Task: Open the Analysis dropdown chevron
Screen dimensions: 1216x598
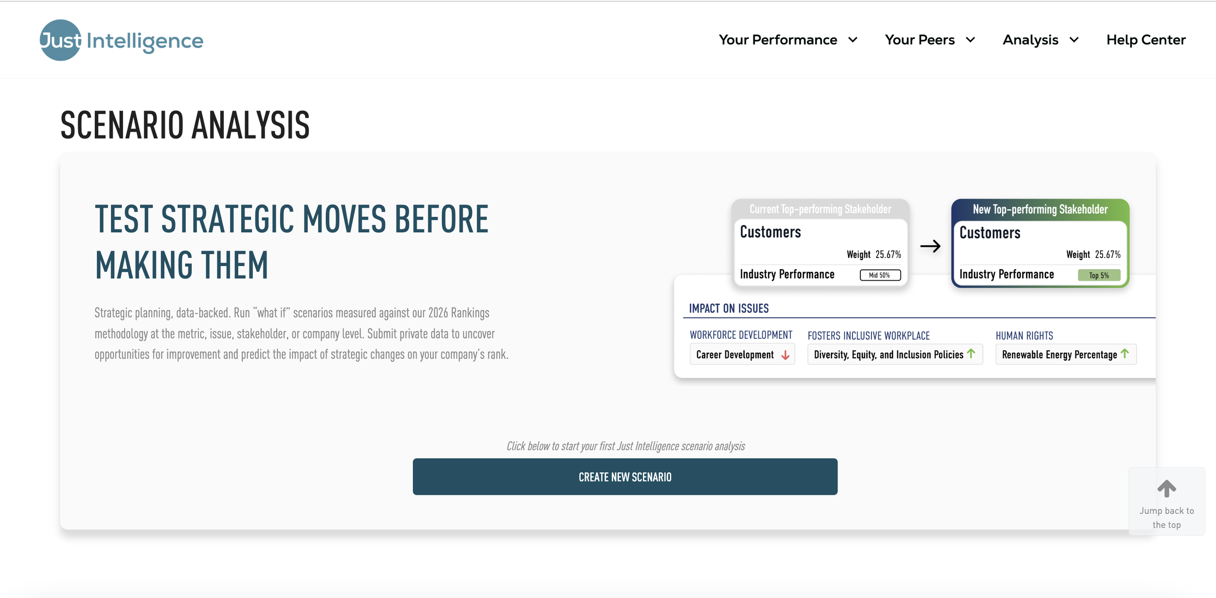Action: click(x=1074, y=40)
